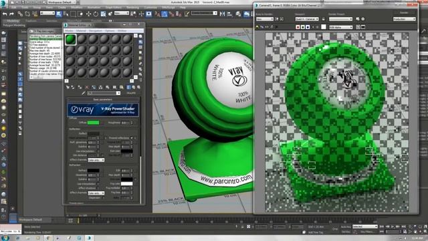Open the Area to Render dropdown

(x=265, y=19)
